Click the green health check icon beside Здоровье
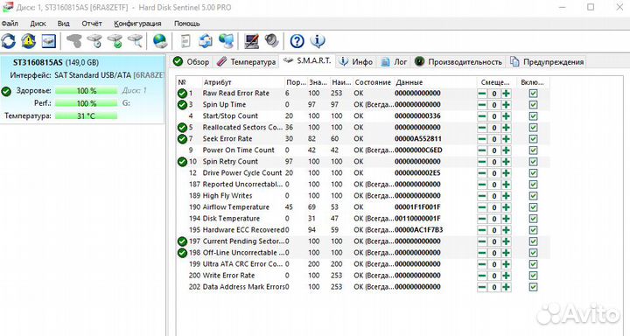630x336 pixels. point(6,91)
